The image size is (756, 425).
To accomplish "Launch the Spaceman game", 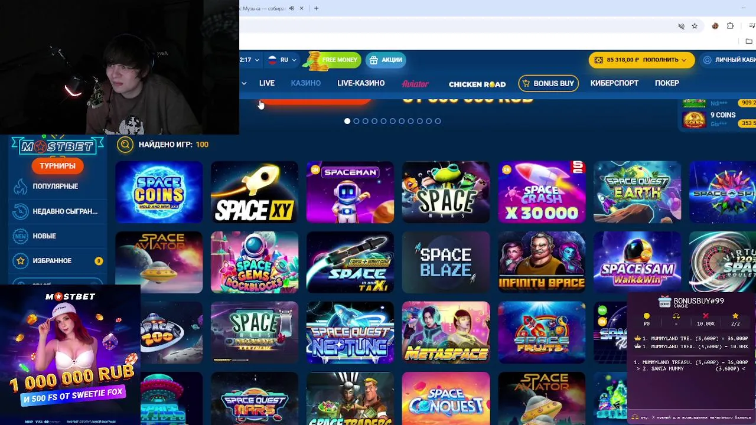I will [350, 192].
